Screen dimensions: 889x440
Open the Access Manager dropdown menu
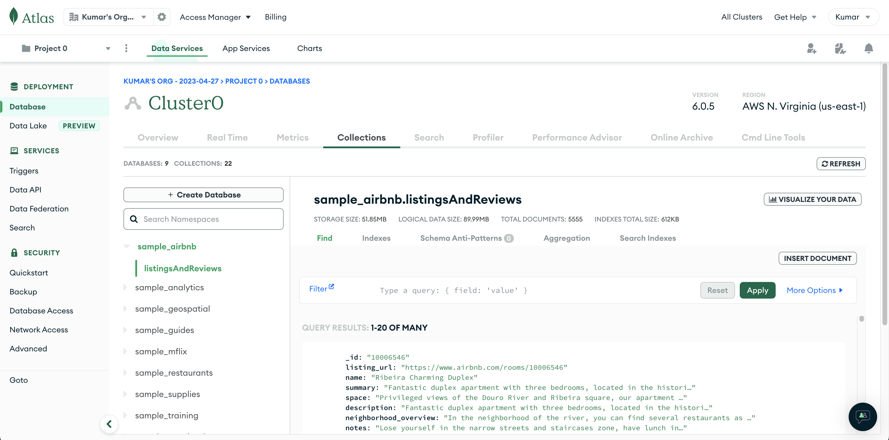[215, 17]
